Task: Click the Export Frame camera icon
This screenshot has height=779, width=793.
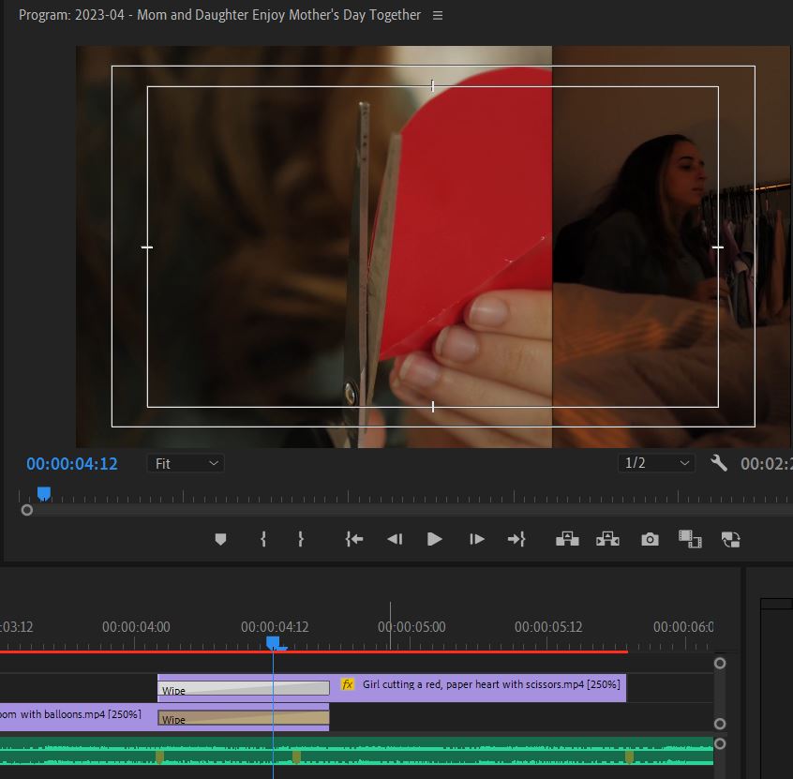Action: [x=650, y=540]
